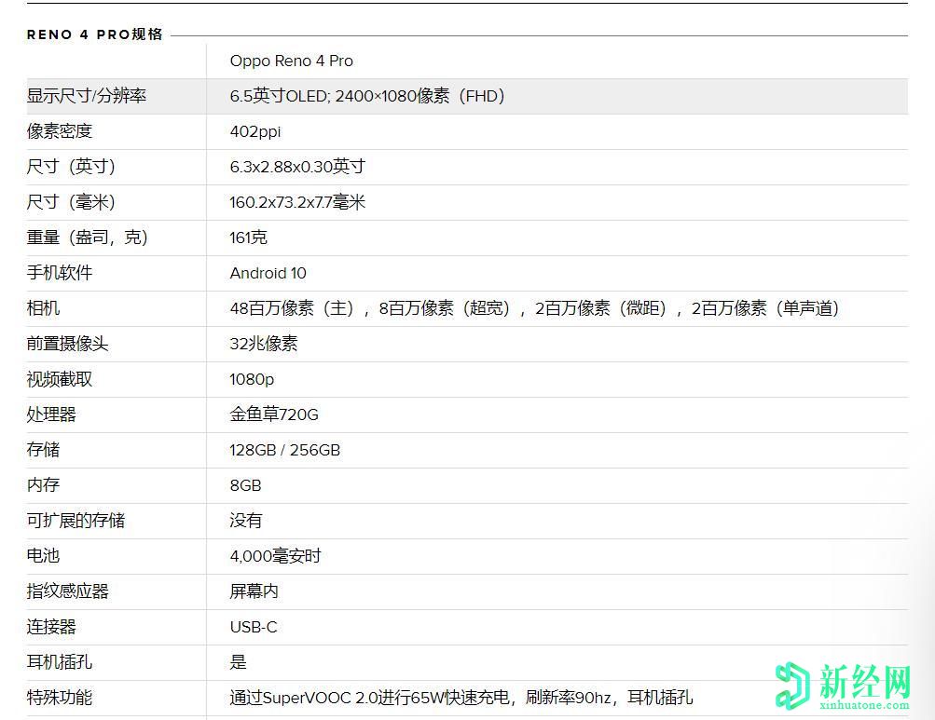This screenshot has width=935, height=720.
Task: Select the 160.2x73.2x7.7毫米 dimension value
Action: click(x=297, y=202)
